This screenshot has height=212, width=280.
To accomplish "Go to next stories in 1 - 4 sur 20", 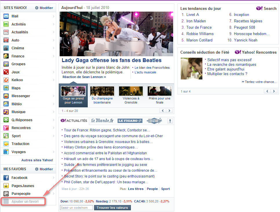I will point(169,111).
